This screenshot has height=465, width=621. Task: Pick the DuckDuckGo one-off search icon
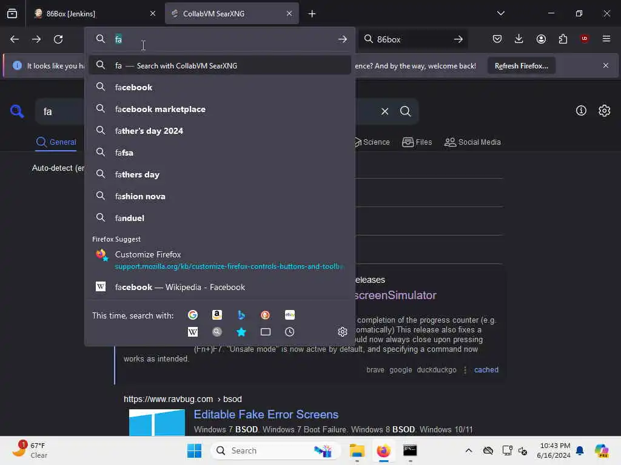click(x=266, y=315)
